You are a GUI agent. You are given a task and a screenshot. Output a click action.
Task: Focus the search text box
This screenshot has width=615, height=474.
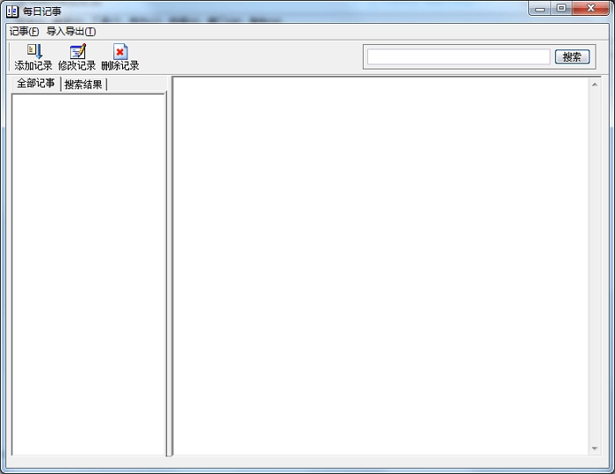pos(458,56)
